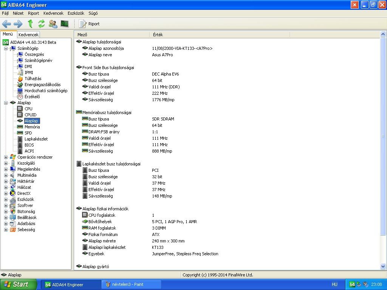
Task: Open the IPMI tree entry
Action: pyautogui.click(x=29, y=72)
